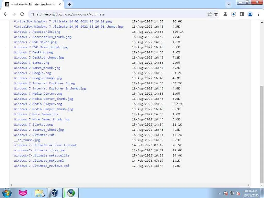Open the pink cat app in taskbar
This screenshot has height=198, width=264.
(x=23, y=193)
